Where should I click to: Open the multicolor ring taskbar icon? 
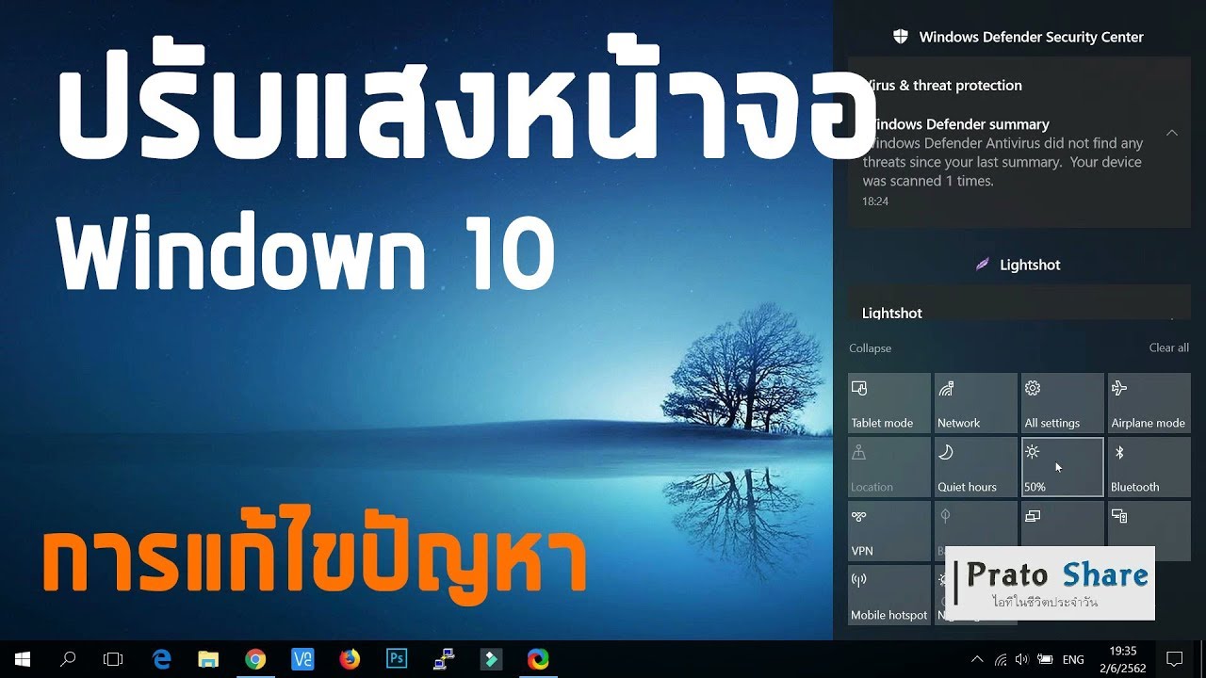click(538, 659)
